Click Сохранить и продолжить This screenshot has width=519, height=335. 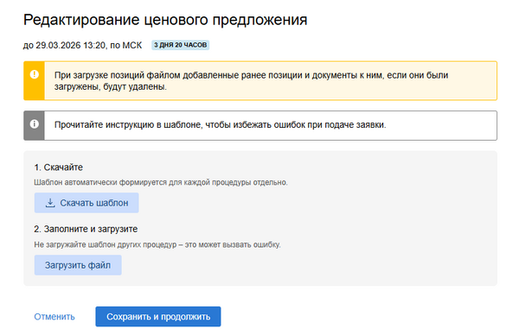(158, 317)
